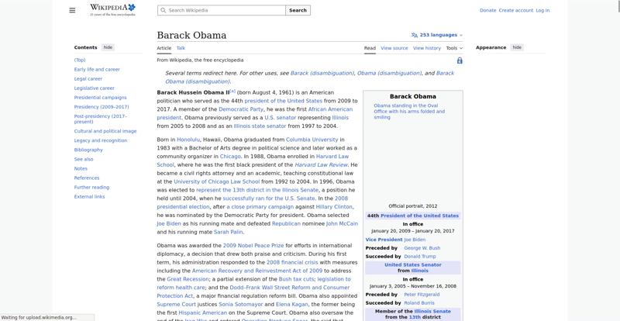Expand the 253 languages dropdown

coord(439,35)
